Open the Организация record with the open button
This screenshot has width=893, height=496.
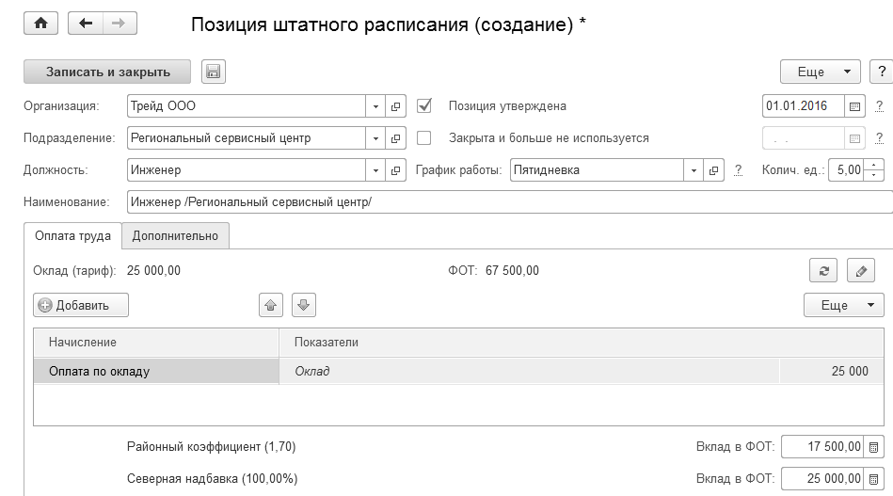[396, 106]
